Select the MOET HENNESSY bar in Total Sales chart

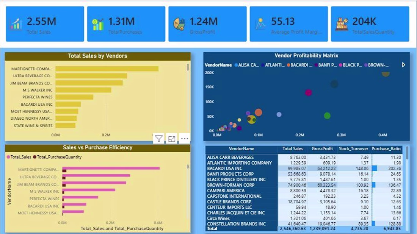[67, 111]
